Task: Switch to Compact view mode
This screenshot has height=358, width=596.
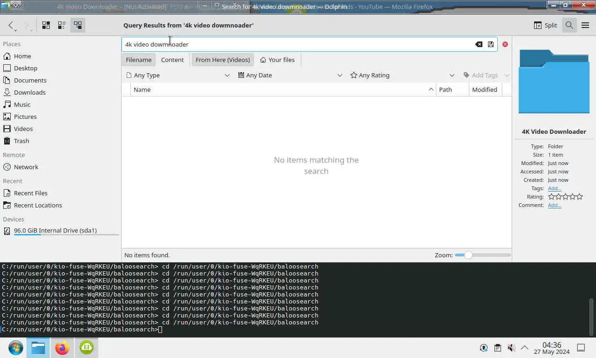Action: pos(62,25)
